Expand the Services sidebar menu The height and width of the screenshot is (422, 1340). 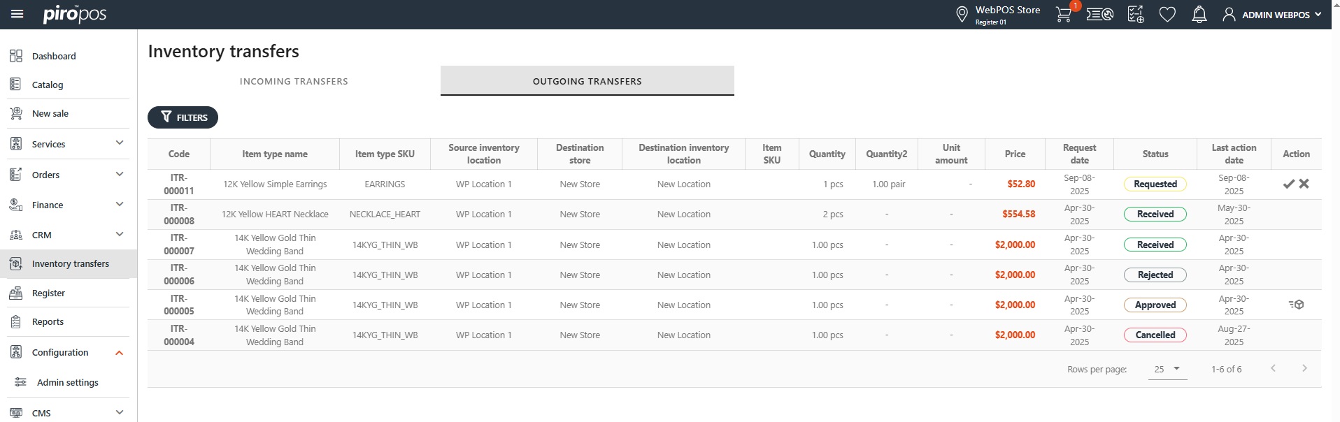click(119, 143)
